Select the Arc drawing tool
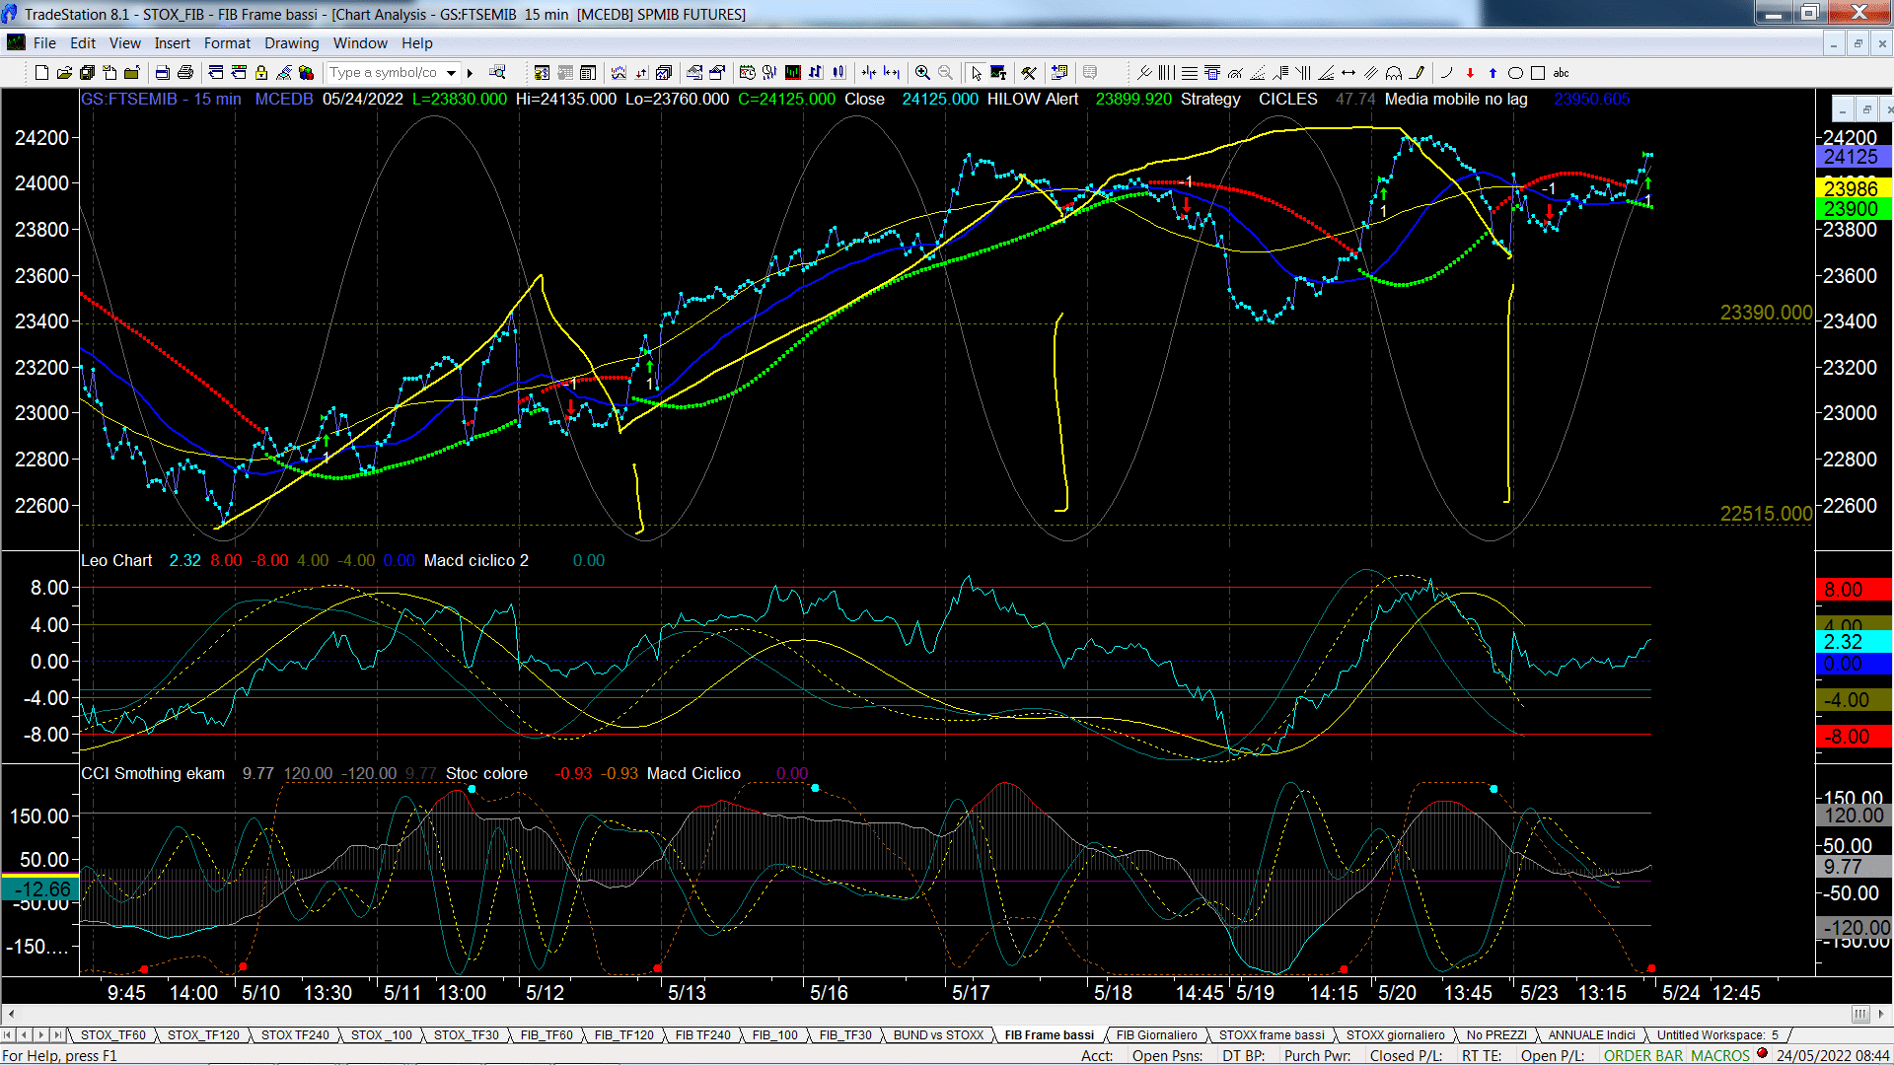 [x=1447, y=73]
